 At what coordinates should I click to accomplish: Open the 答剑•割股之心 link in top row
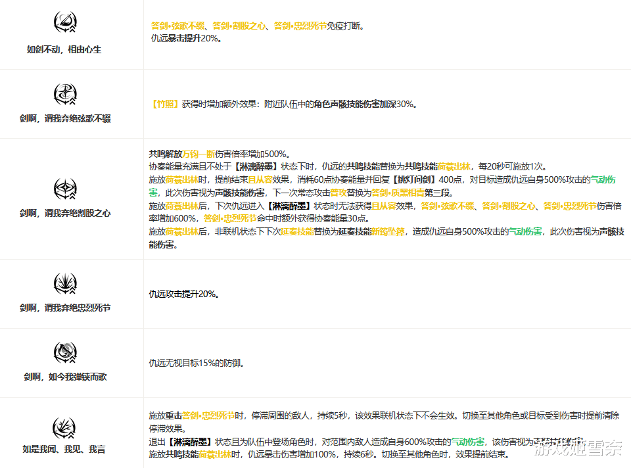click(x=239, y=26)
